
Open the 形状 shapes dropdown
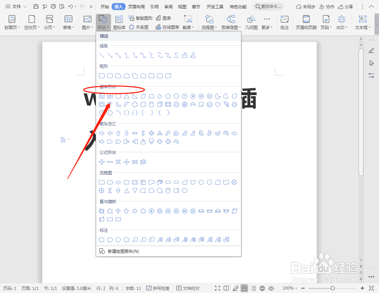(x=103, y=22)
